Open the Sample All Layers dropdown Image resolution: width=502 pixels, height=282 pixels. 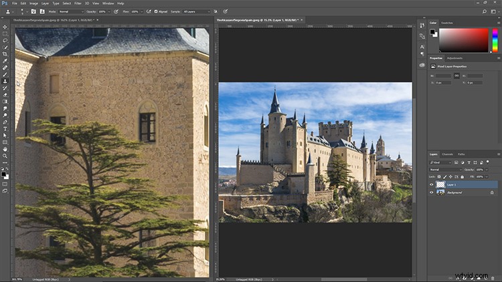pos(196,11)
